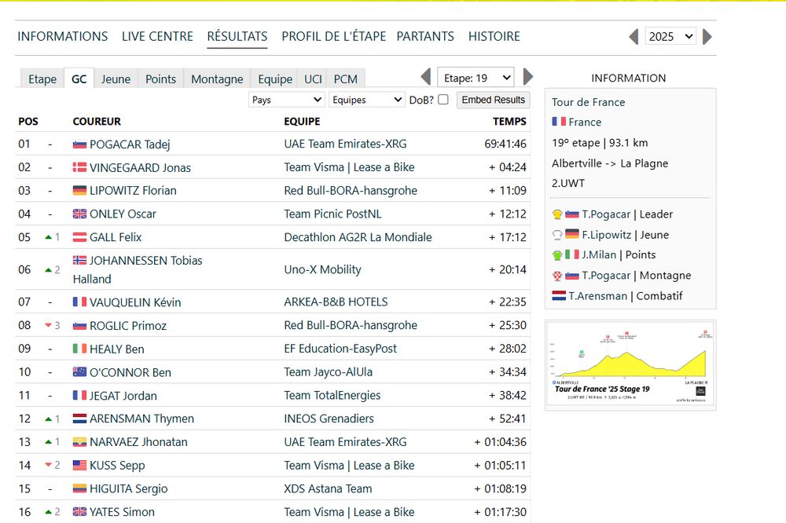Go to previous stage arrow beside Etape 19
The width and height of the screenshot is (786, 523).
coord(425,77)
